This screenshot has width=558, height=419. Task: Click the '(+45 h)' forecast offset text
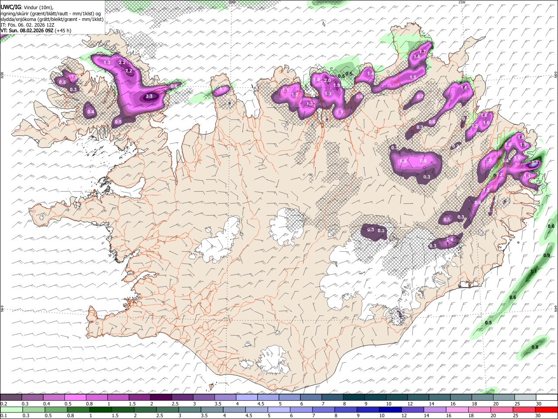63,31
